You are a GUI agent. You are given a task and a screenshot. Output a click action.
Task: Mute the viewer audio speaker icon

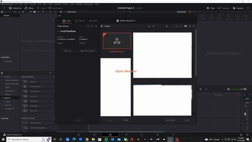tap(228, 89)
